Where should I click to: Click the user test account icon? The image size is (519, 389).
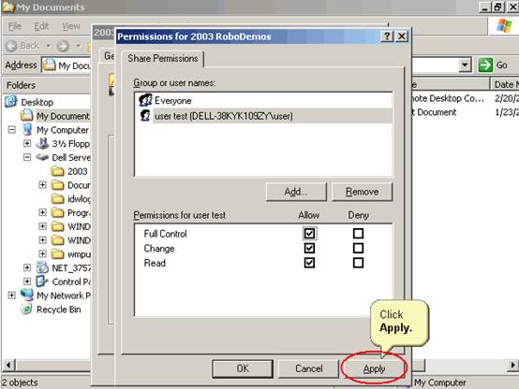pos(145,116)
